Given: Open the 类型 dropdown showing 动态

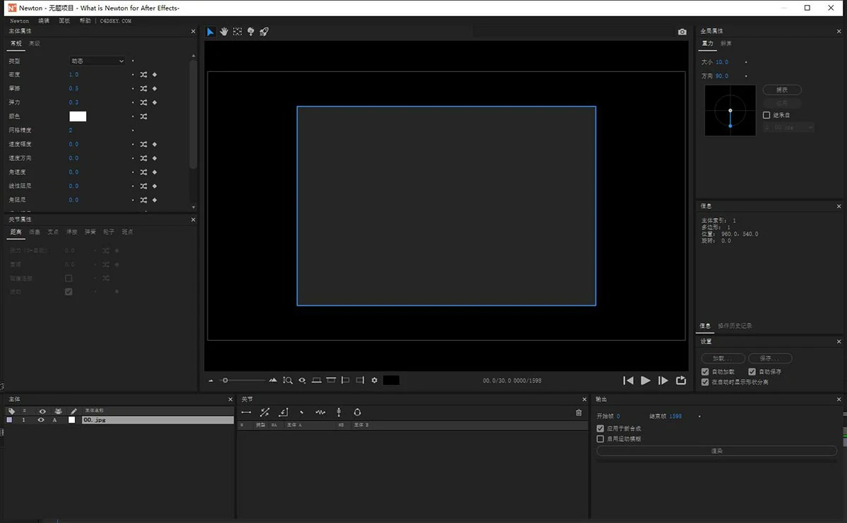Looking at the screenshot, I should click(x=97, y=61).
